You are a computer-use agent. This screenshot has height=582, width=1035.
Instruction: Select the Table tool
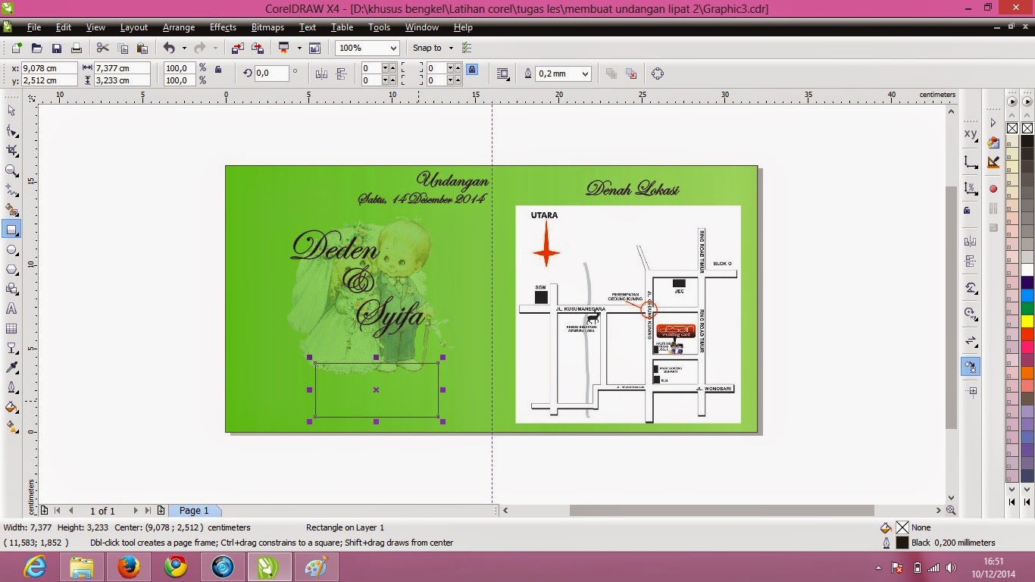[11, 328]
